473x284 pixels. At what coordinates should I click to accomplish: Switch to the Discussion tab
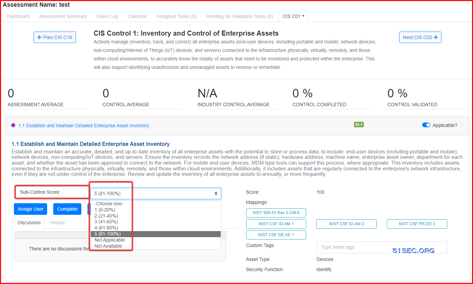click(29, 223)
